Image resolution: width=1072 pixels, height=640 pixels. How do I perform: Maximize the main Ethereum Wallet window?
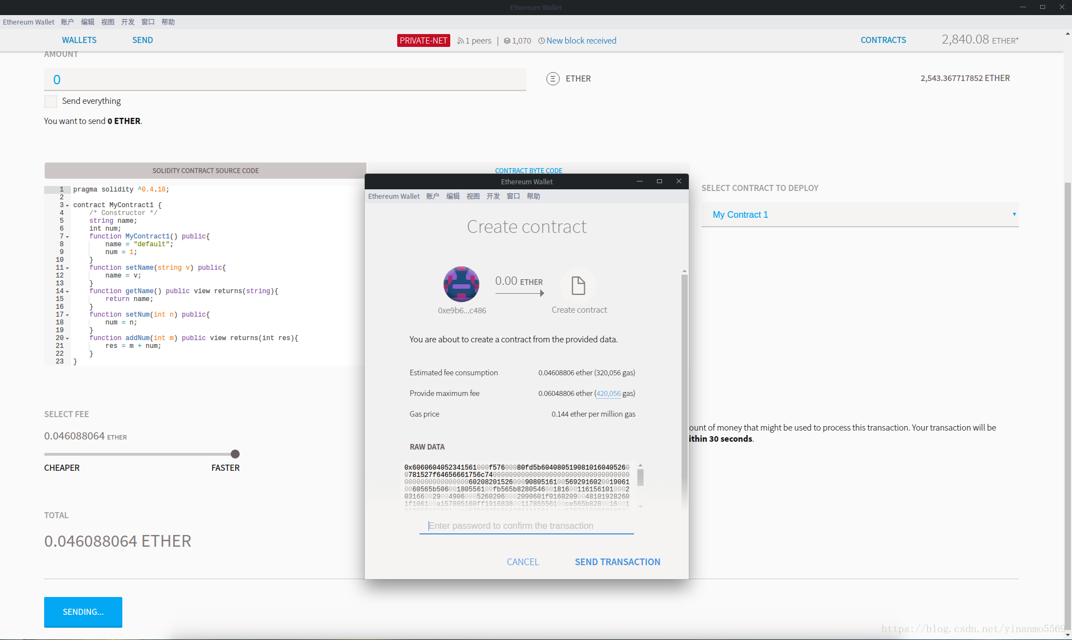tap(1042, 7)
